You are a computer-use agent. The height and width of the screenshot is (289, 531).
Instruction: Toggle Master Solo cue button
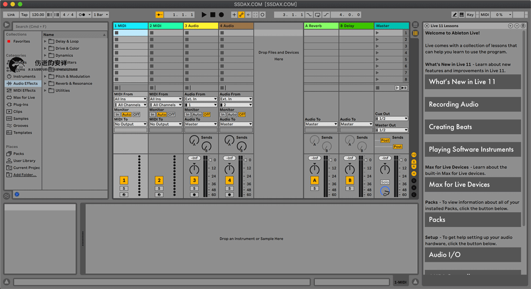384,182
